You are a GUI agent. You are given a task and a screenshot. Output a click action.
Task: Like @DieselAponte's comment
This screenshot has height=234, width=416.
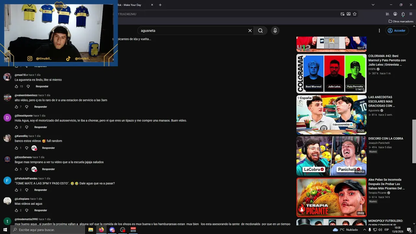click(x=17, y=127)
